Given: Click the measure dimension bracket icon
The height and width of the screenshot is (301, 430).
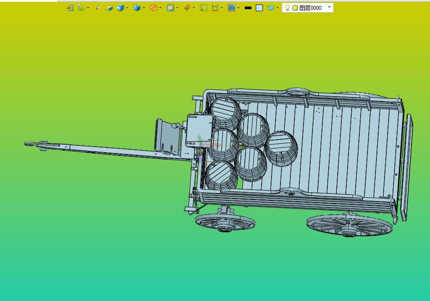Looking at the screenshot, I should (215, 8).
